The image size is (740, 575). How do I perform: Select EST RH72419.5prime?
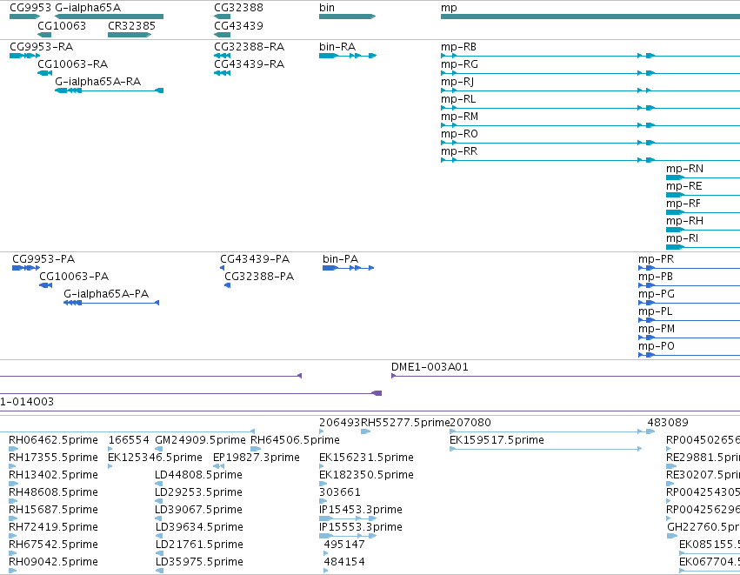pos(13,536)
